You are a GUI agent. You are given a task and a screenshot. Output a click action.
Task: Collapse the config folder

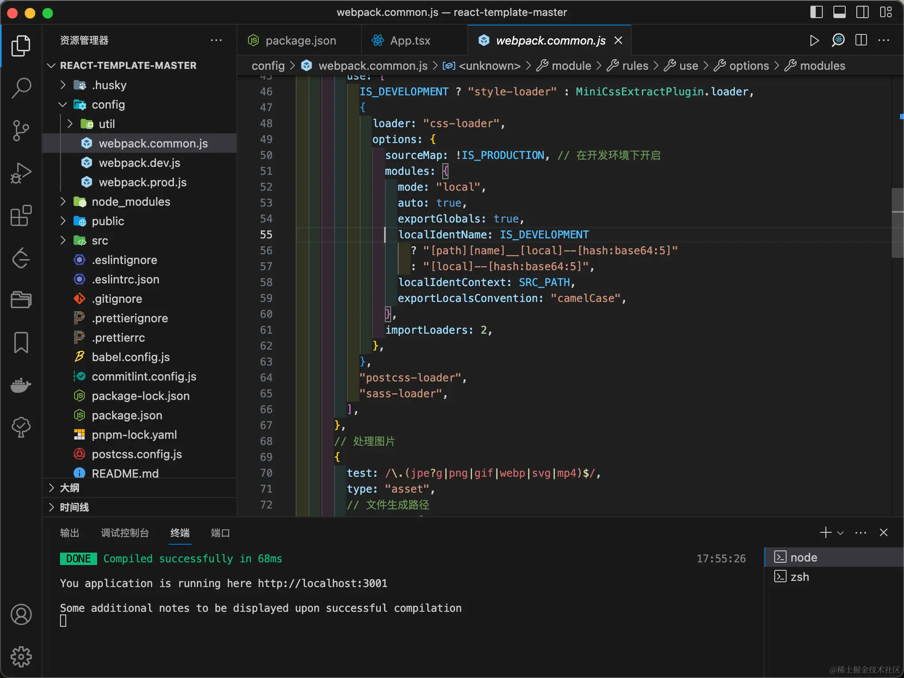coord(108,105)
